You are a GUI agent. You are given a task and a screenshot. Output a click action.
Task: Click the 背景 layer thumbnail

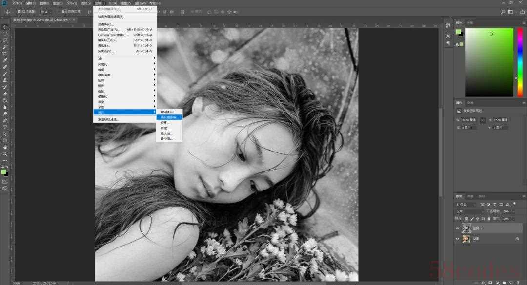[466, 239]
